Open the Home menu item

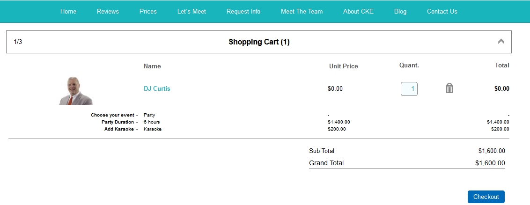[68, 11]
